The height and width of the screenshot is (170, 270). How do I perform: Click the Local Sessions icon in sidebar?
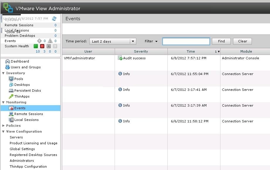click(x=11, y=120)
